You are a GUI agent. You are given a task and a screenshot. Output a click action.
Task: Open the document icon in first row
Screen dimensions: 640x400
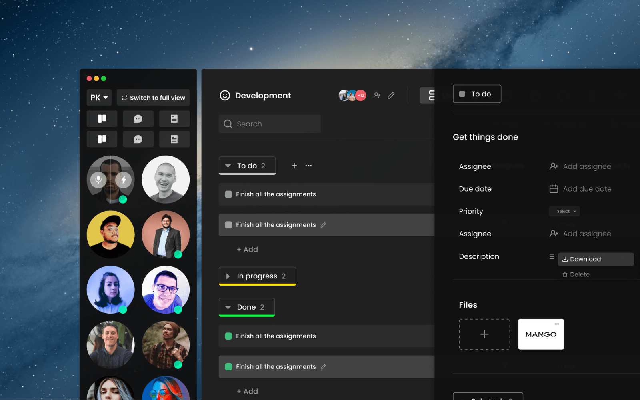pyautogui.click(x=174, y=119)
